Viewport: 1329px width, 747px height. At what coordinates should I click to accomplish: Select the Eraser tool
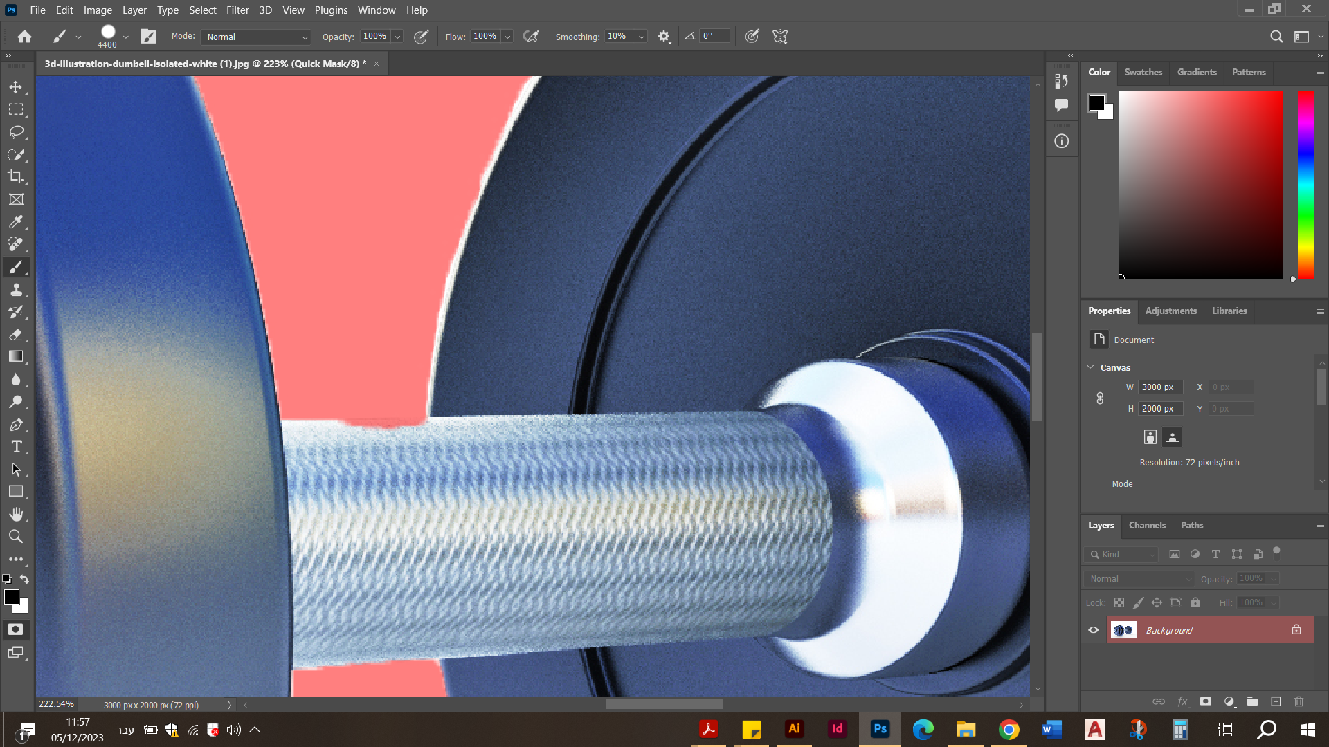coord(16,335)
